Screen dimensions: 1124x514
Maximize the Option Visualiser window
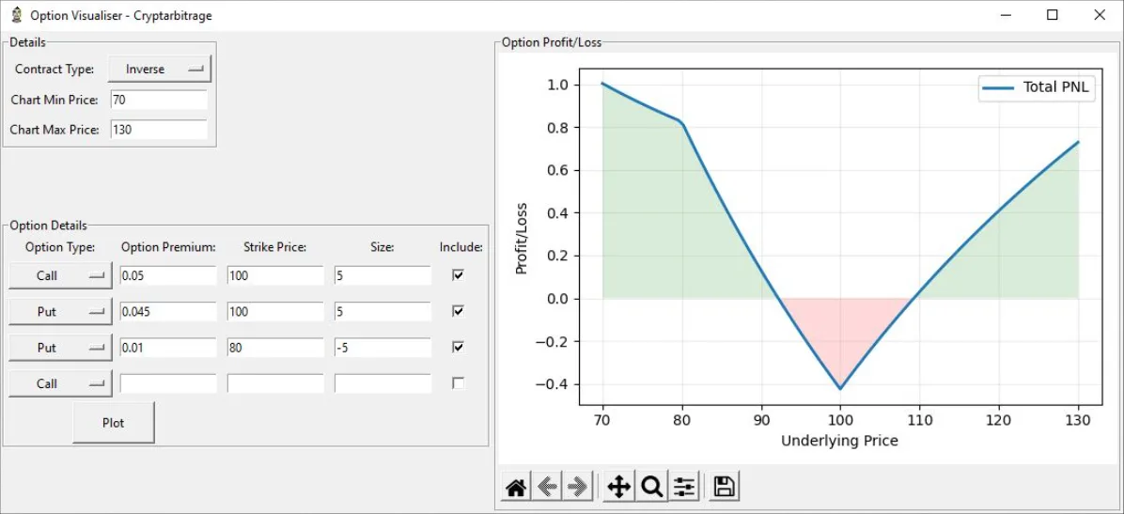[x=1053, y=14]
